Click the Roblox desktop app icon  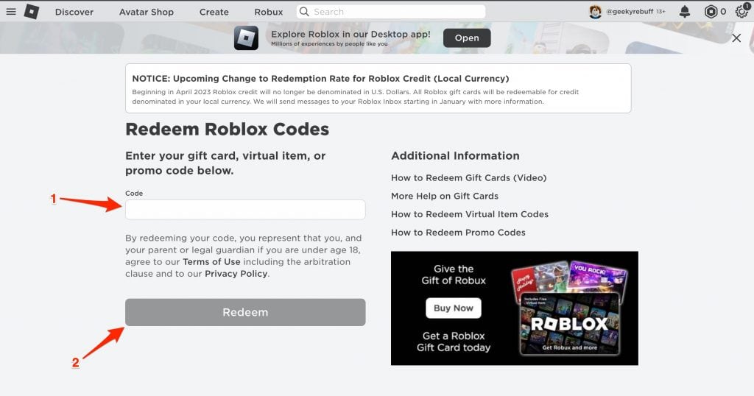point(246,38)
